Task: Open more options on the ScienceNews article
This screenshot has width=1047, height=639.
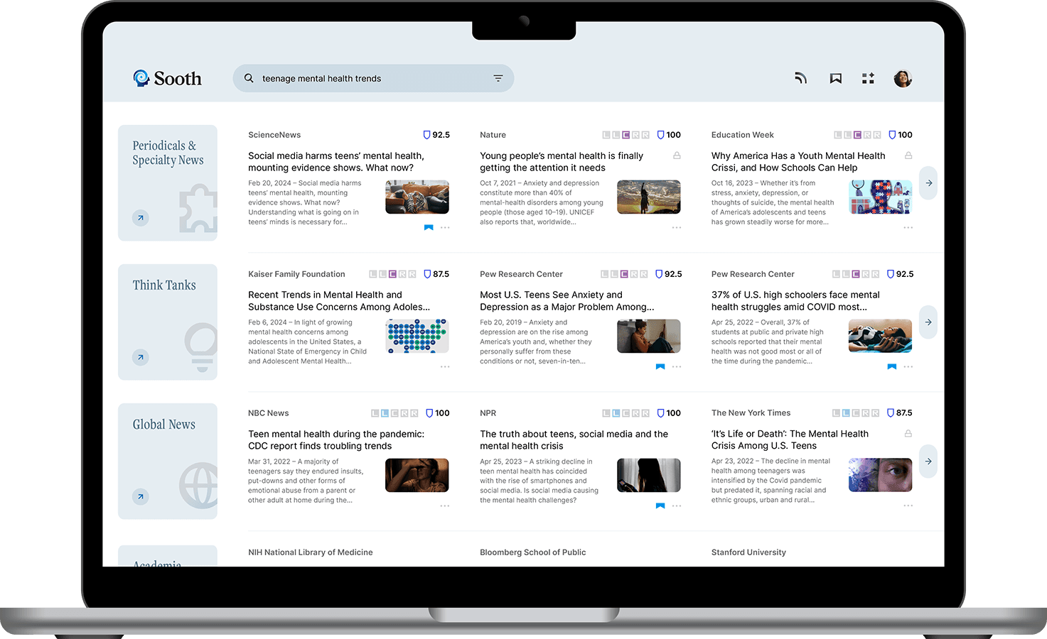Action: point(445,228)
